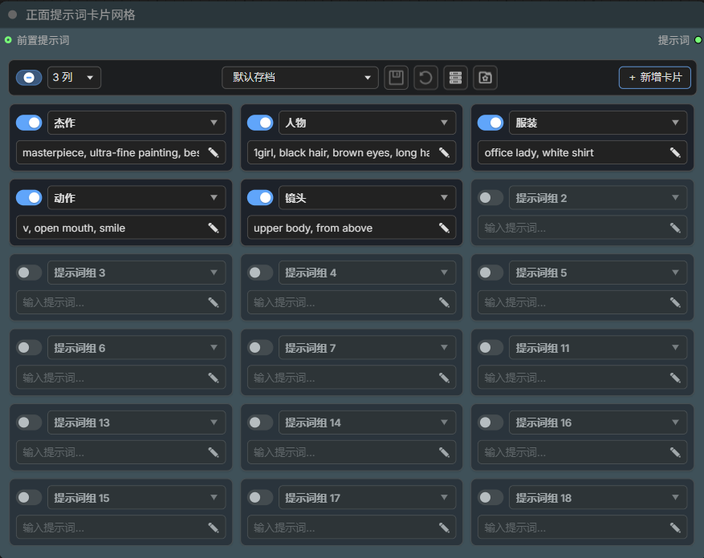704x558 pixels.
Task: Click pencil icon on 提示词组 16 card
Action: point(675,453)
